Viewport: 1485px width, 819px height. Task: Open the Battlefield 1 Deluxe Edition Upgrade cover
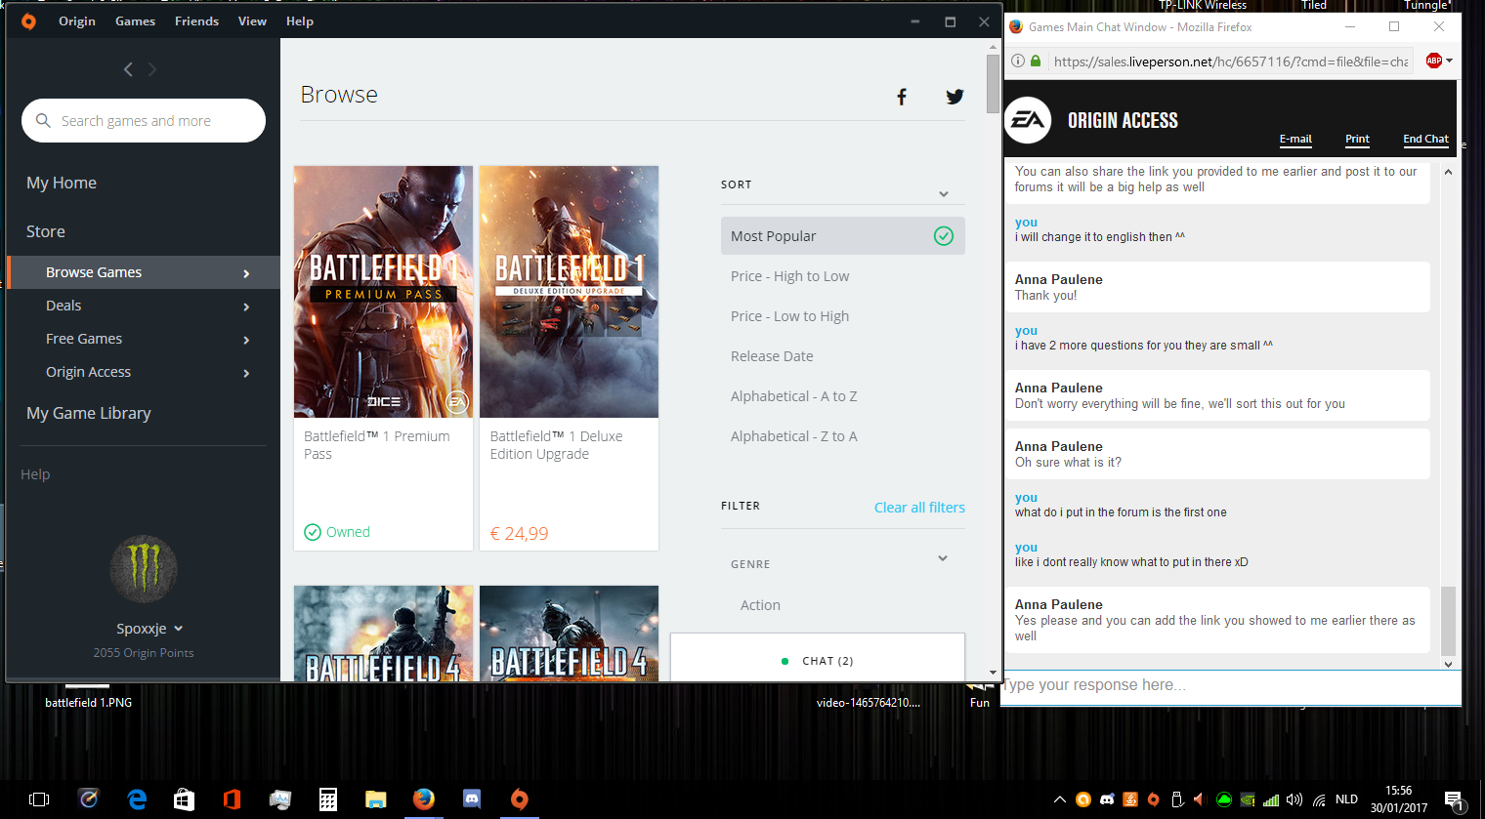[569, 292]
